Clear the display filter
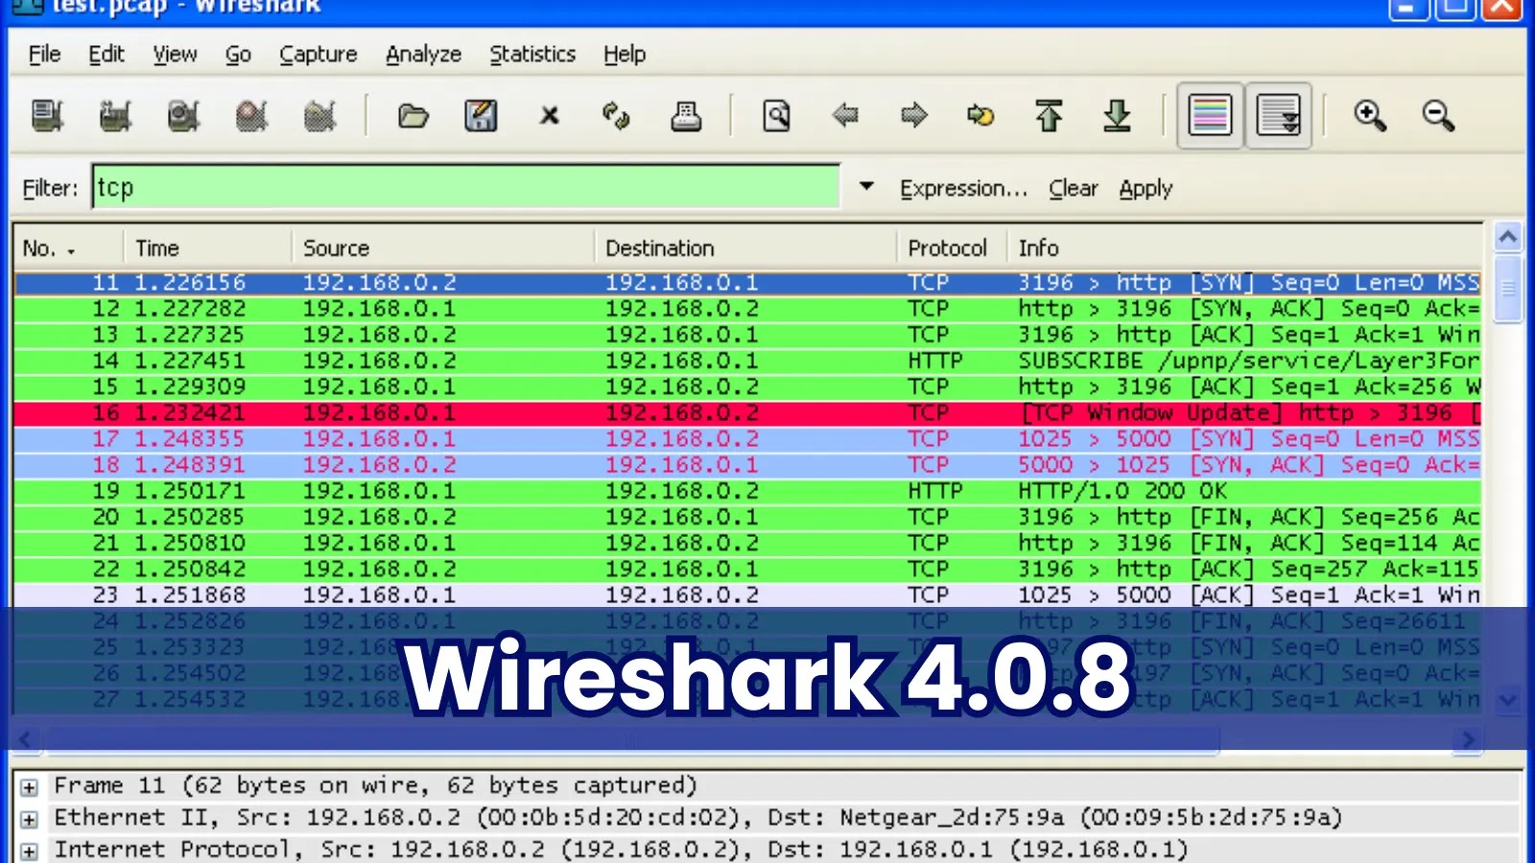Screen dimensions: 1535x863 point(1073,188)
